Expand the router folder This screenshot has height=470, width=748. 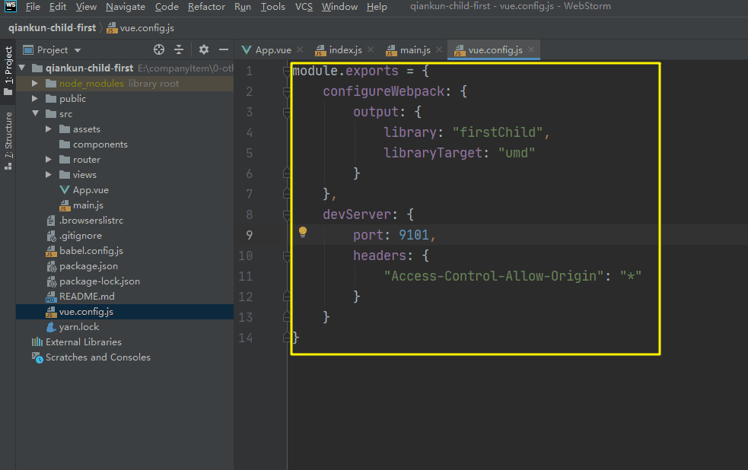click(49, 160)
